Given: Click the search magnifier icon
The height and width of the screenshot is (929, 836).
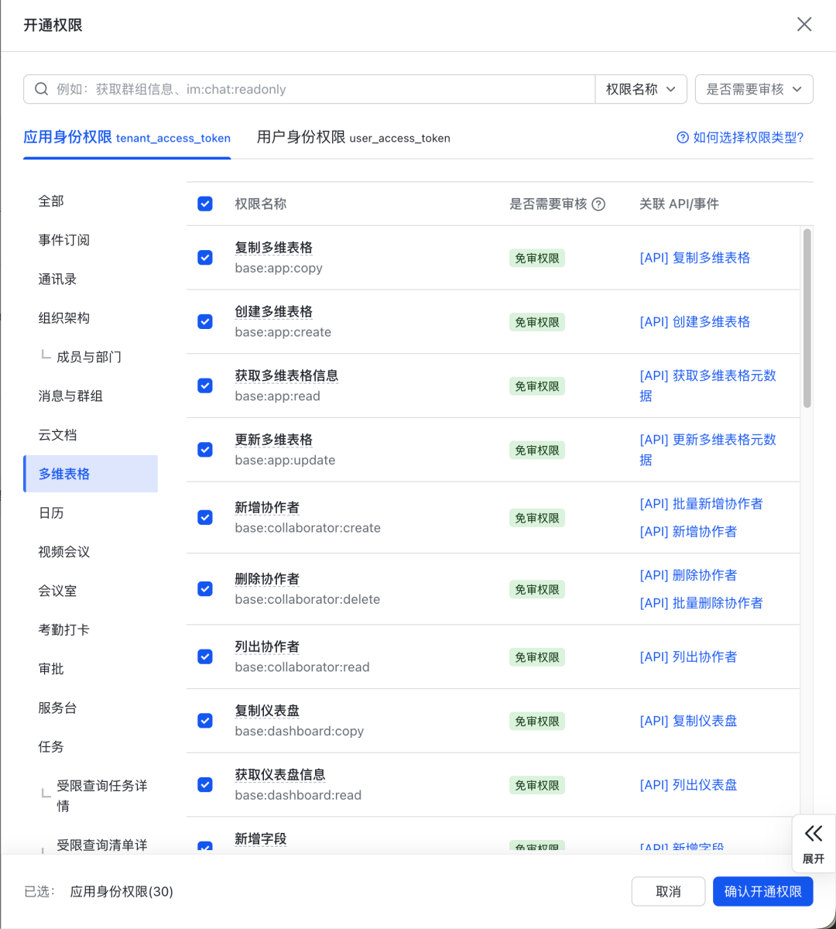Looking at the screenshot, I should pos(41,89).
